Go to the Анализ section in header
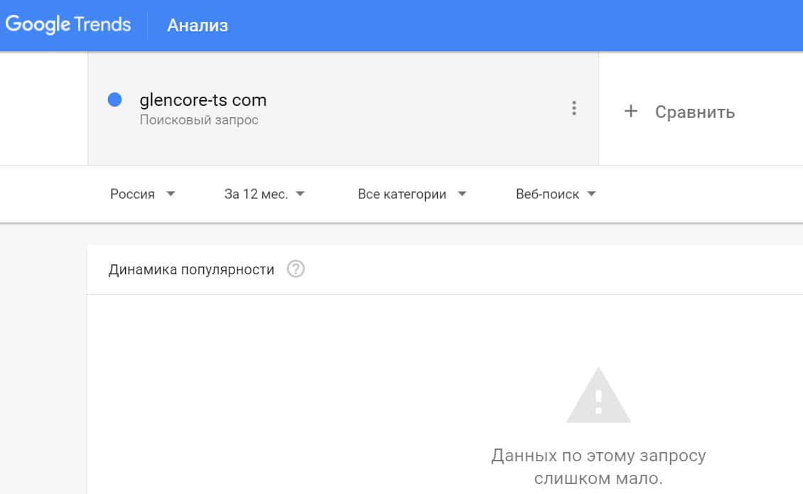Screen dimensions: 803x494 (198, 26)
